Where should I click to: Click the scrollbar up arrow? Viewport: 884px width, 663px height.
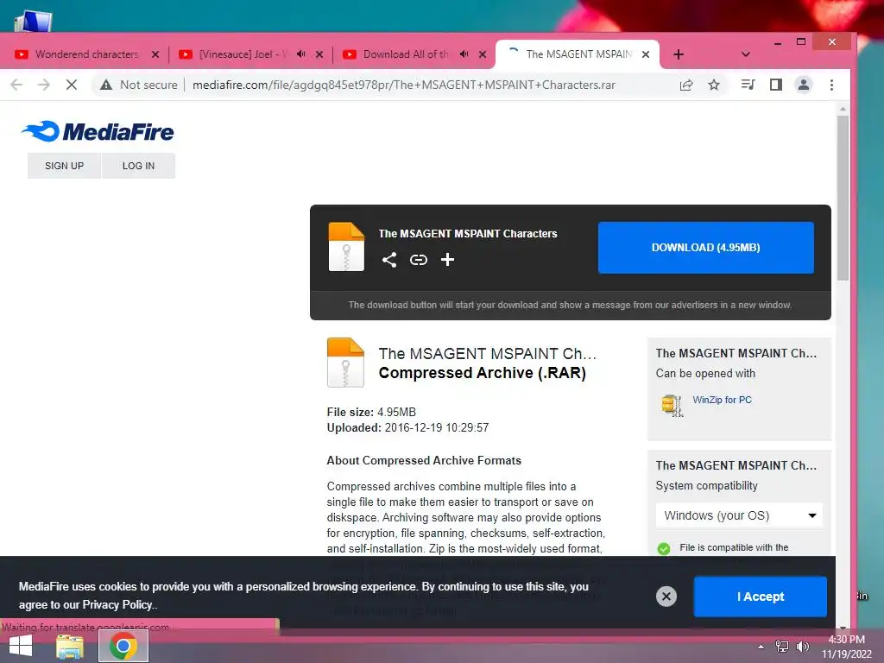point(843,108)
